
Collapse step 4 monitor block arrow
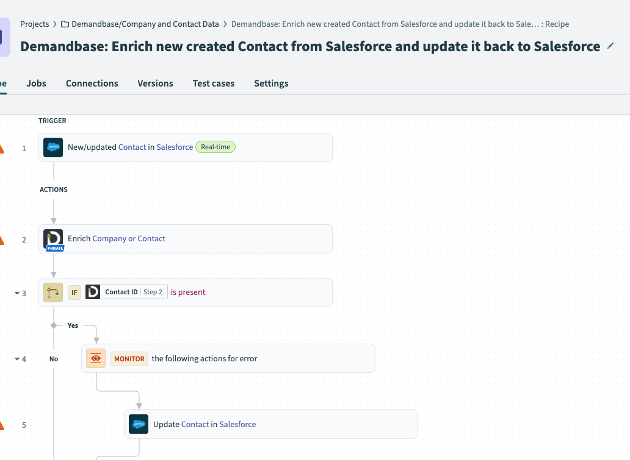16,359
